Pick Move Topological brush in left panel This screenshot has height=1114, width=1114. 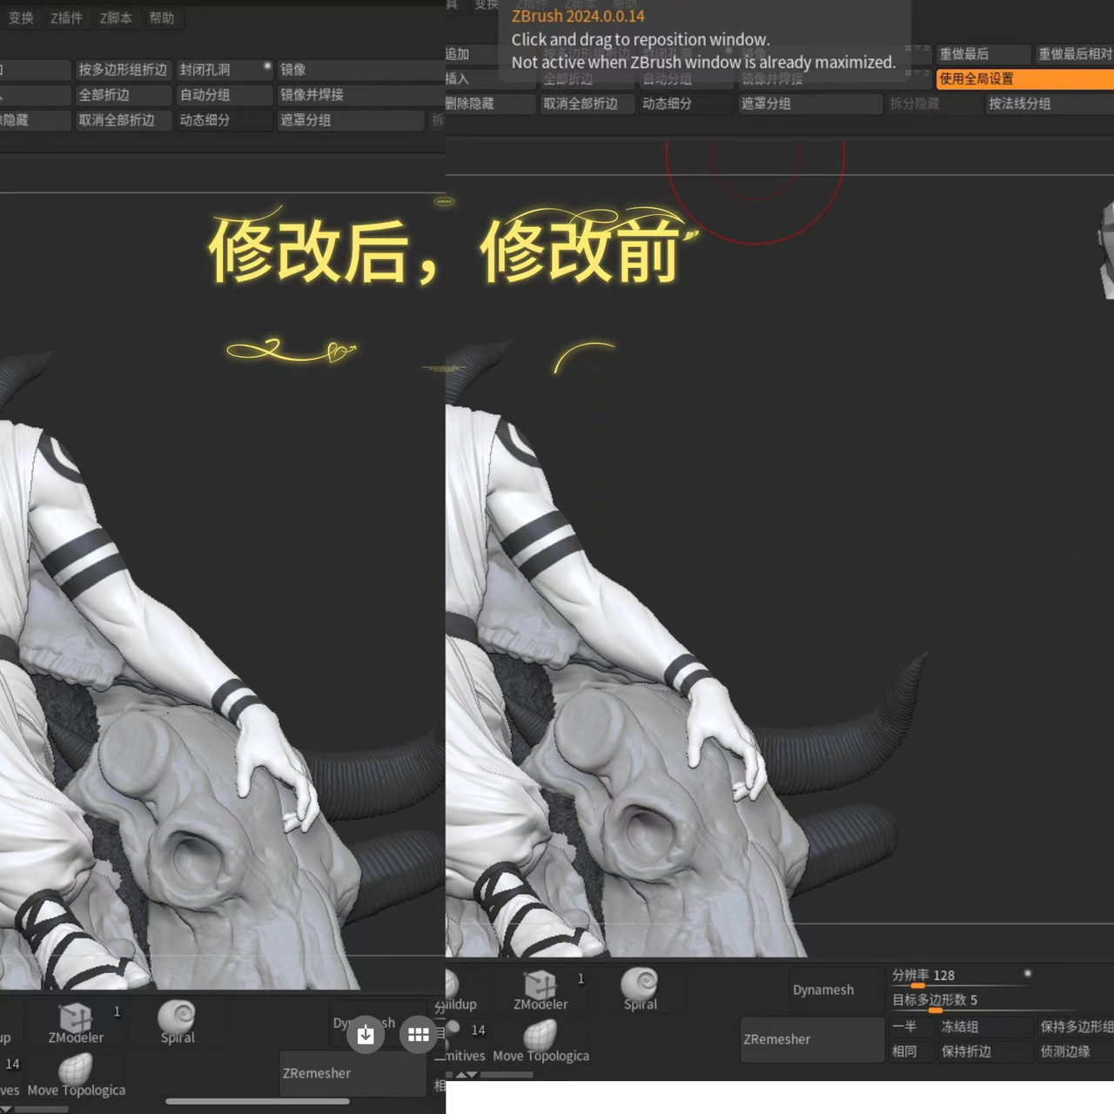click(76, 1076)
